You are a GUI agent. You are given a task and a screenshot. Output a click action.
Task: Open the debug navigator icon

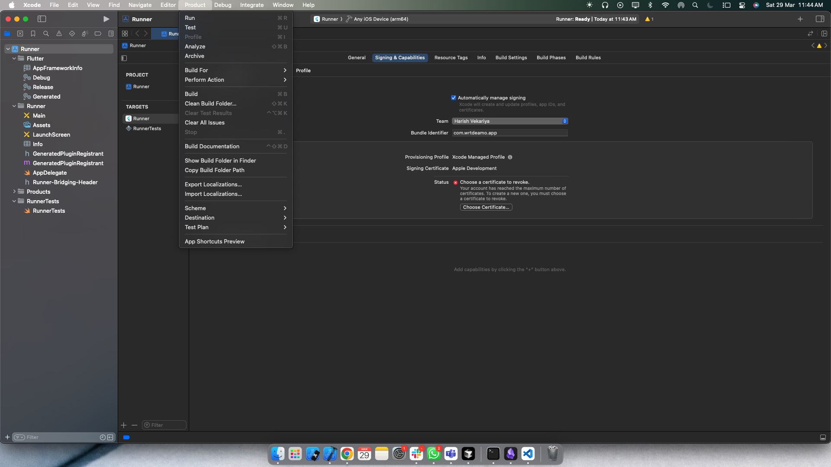pyautogui.click(x=85, y=34)
